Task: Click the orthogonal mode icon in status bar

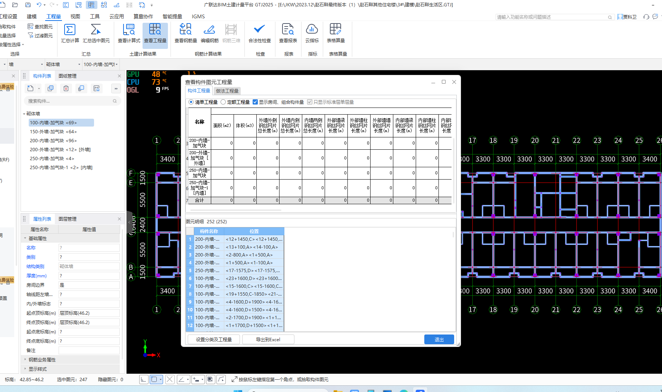Action: coord(144,379)
